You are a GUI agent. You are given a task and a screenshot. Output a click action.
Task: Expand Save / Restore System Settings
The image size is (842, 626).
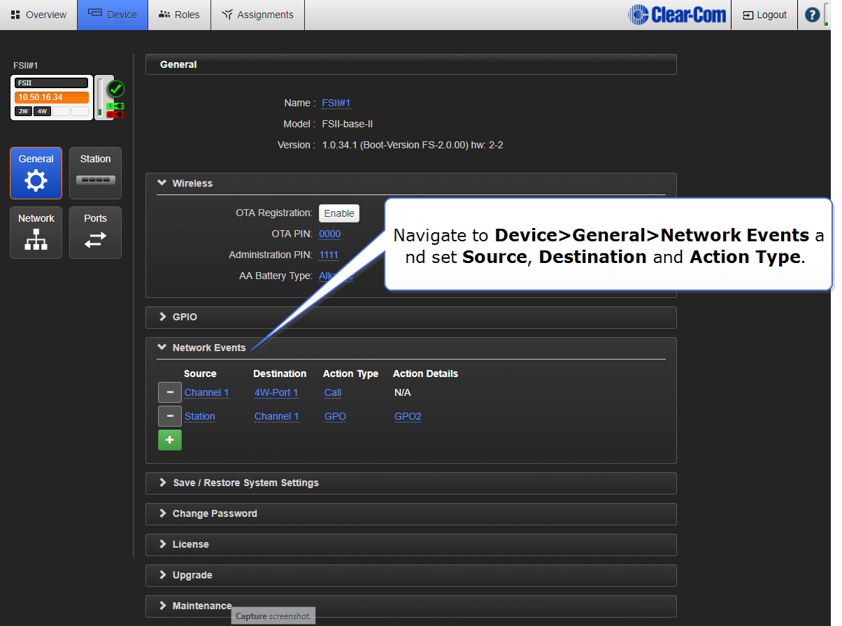coord(245,483)
